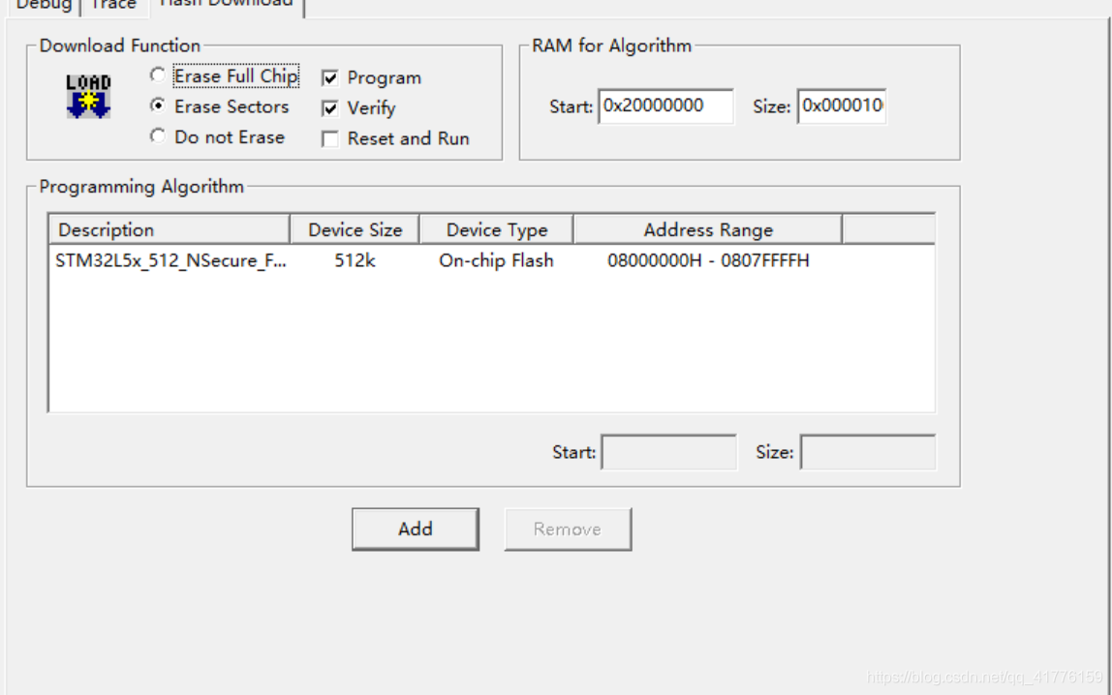This screenshot has width=1112, height=695.
Task: Click the Add button
Action: pyautogui.click(x=416, y=529)
